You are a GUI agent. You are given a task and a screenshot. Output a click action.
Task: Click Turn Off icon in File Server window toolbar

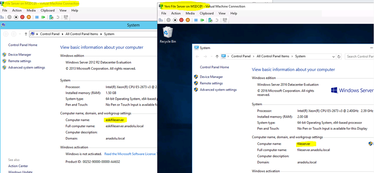coord(16,17)
